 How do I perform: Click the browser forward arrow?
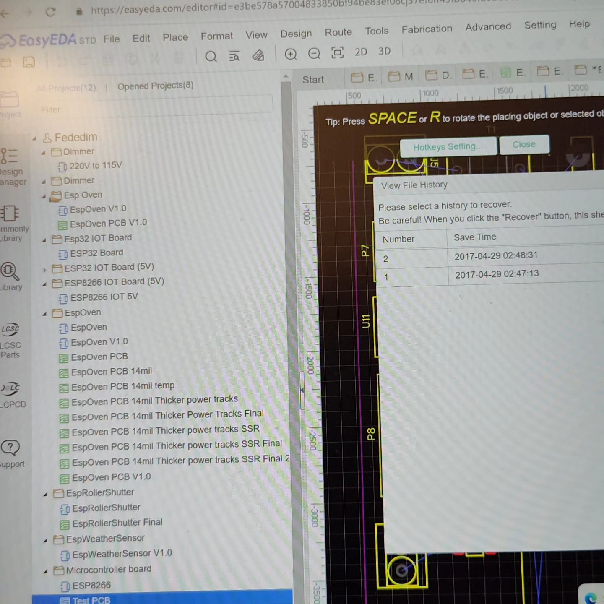[28, 13]
